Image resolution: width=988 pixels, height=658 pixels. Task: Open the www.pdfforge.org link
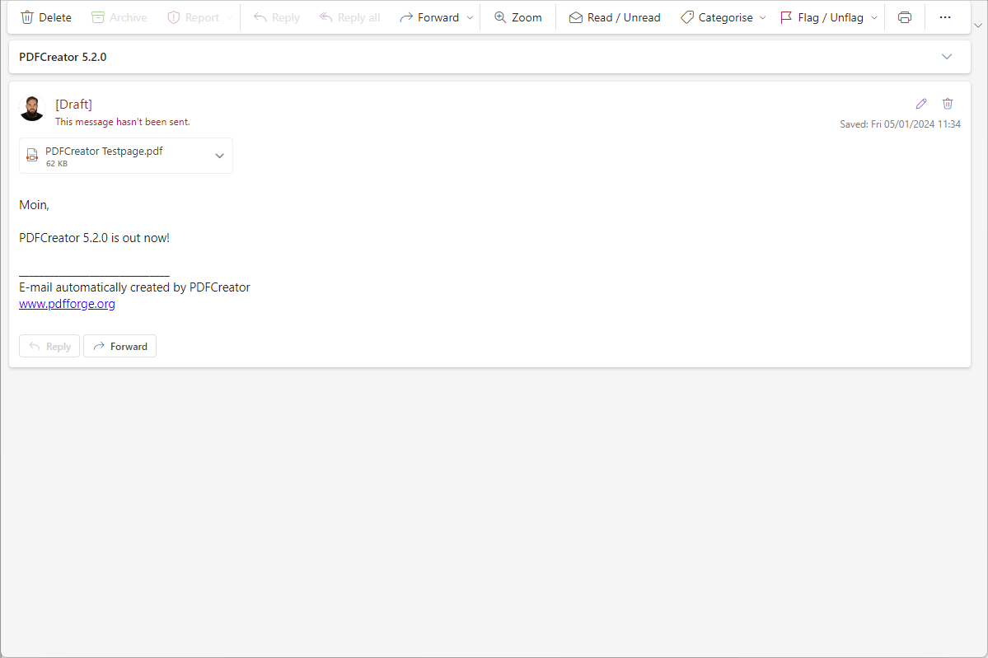coord(67,304)
